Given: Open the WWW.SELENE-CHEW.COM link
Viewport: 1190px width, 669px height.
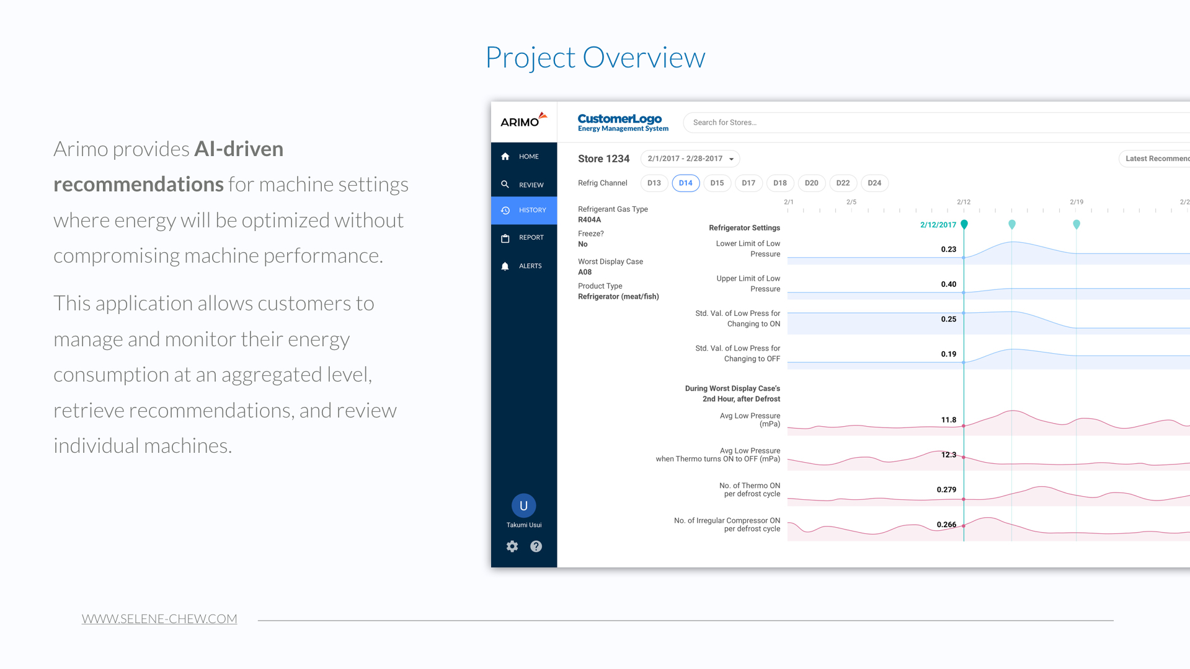Looking at the screenshot, I should (x=159, y=619).
